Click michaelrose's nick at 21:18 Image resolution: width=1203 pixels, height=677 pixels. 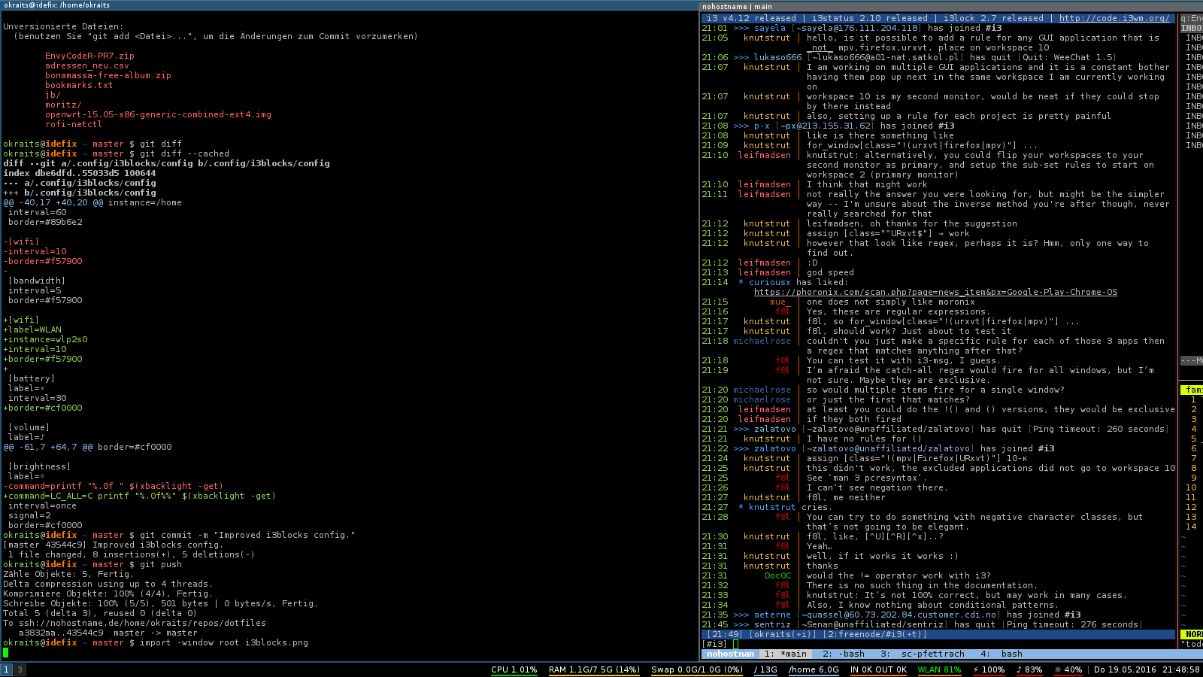762,341
